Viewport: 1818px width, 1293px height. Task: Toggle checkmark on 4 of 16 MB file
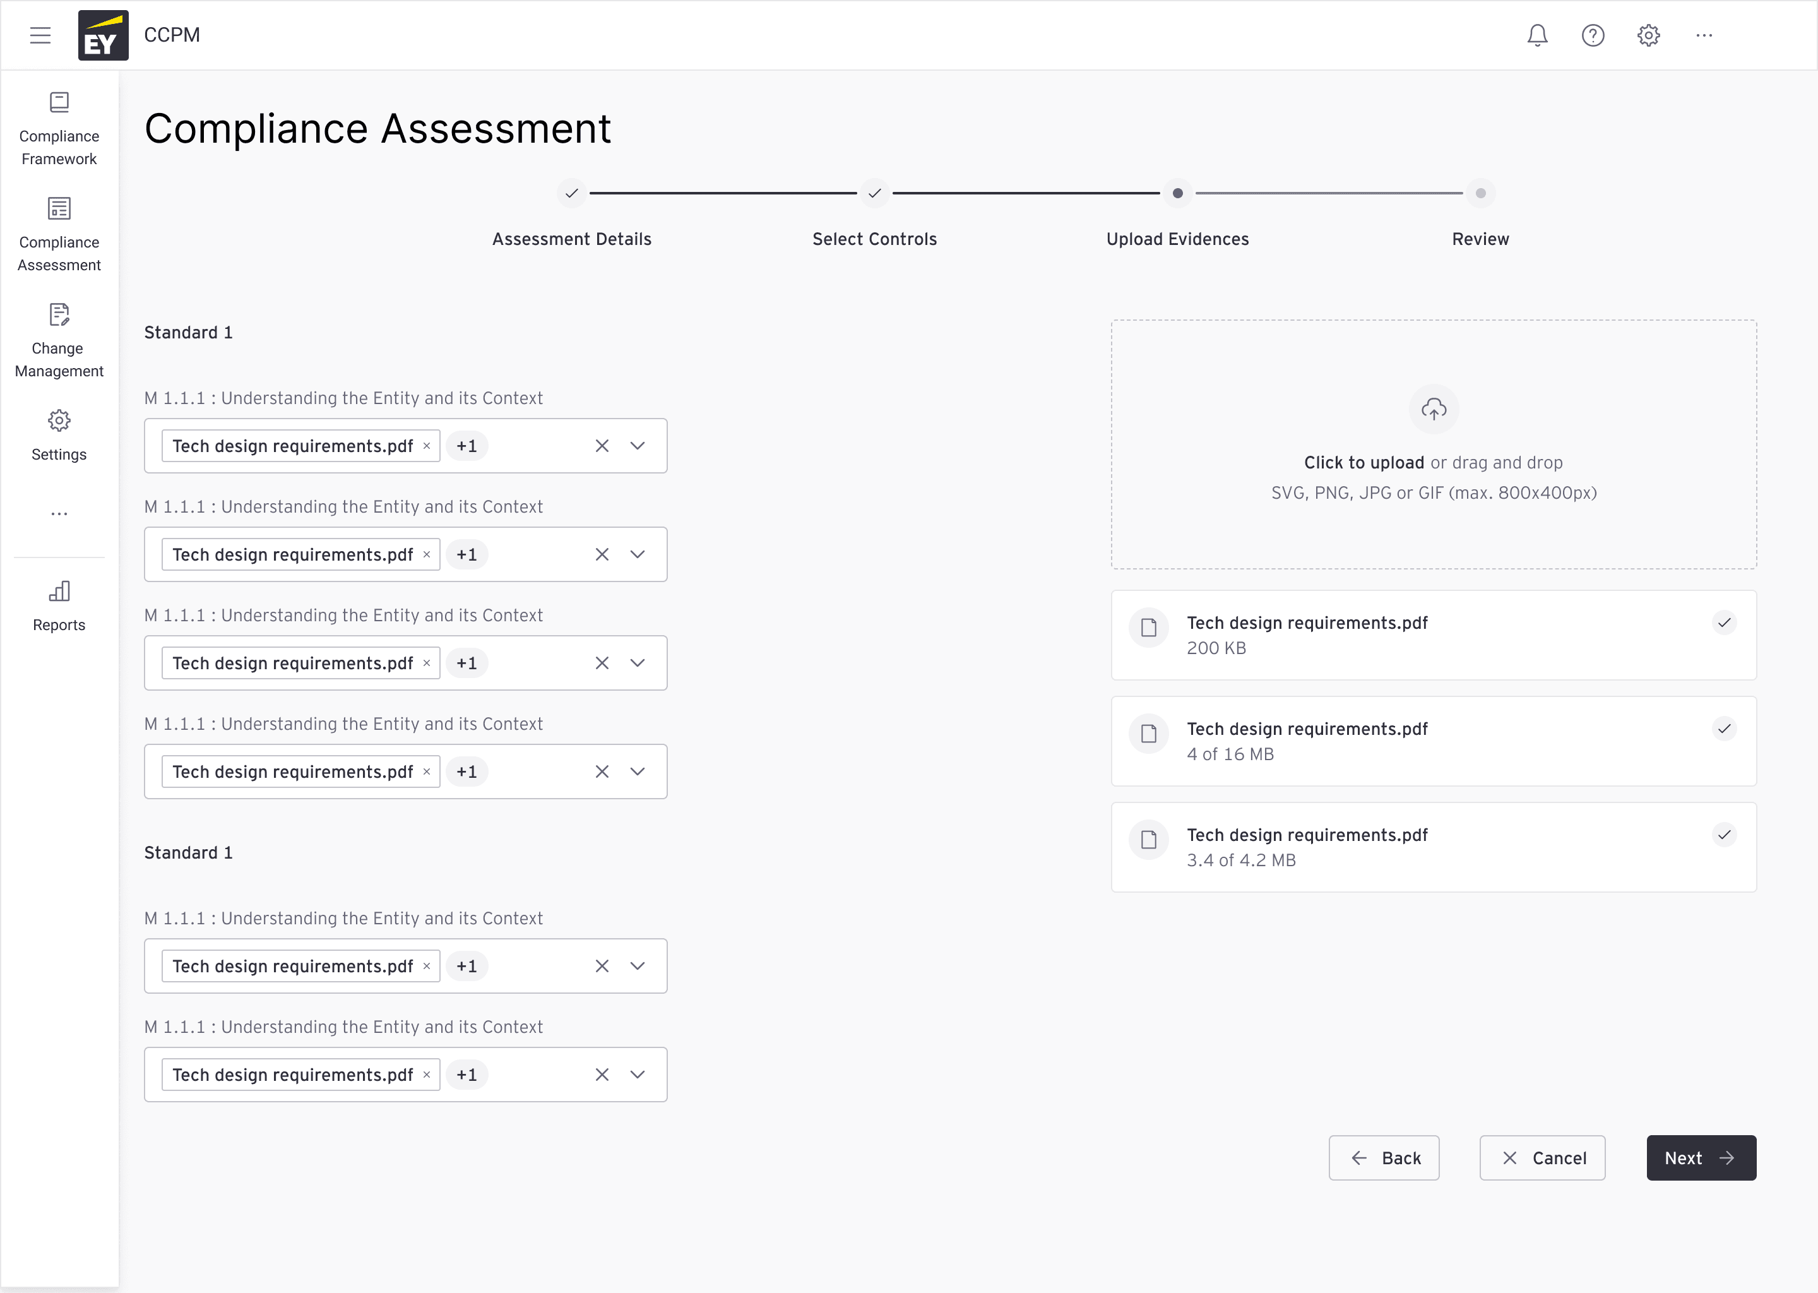coord(1724,729)
